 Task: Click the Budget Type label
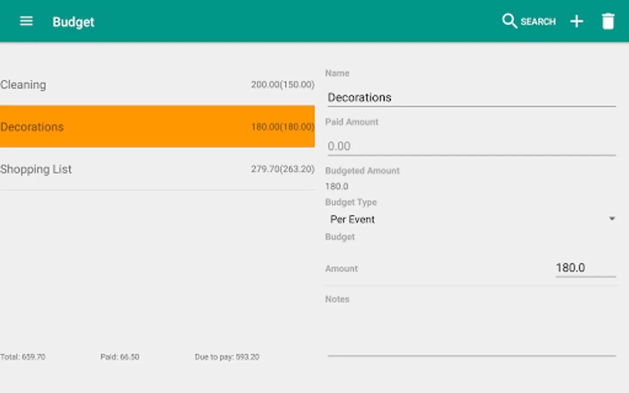(x=351, y=202)
